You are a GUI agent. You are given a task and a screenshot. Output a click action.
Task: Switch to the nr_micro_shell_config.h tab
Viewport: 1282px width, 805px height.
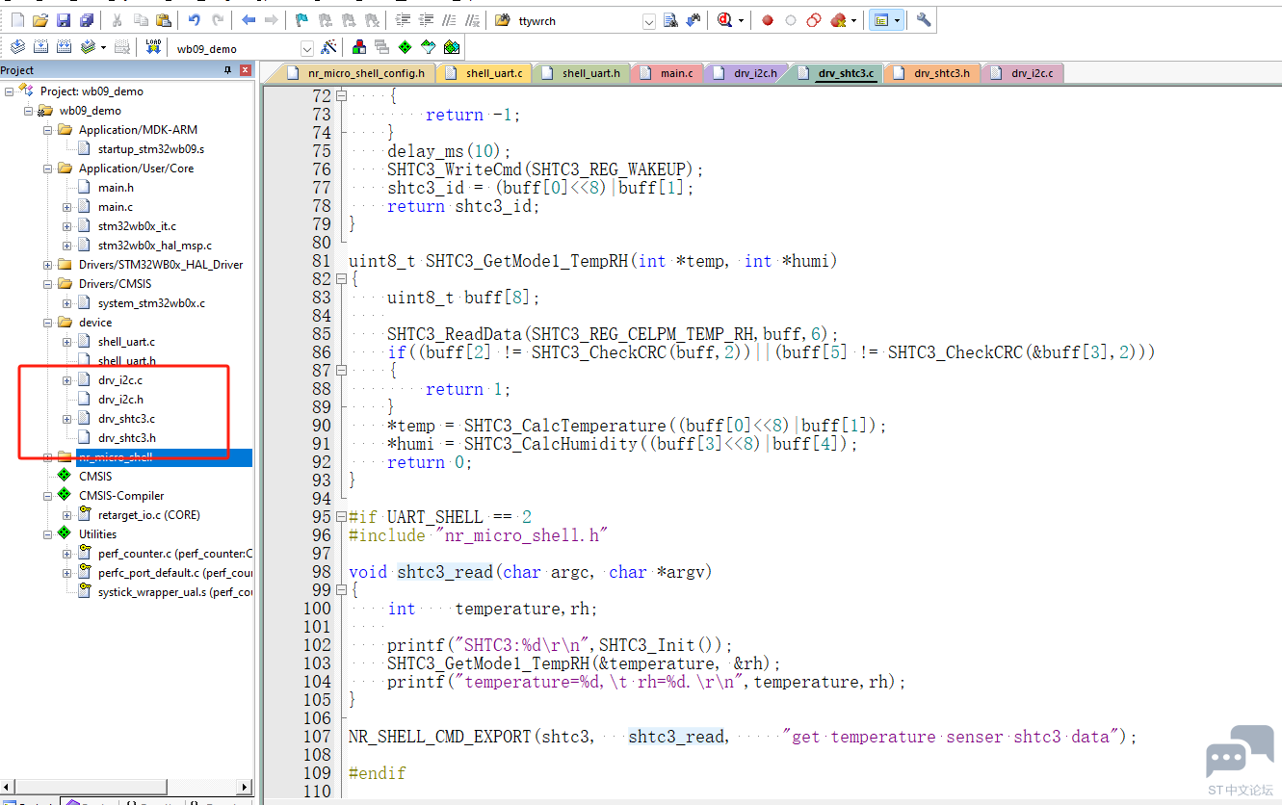click(356, 73)
